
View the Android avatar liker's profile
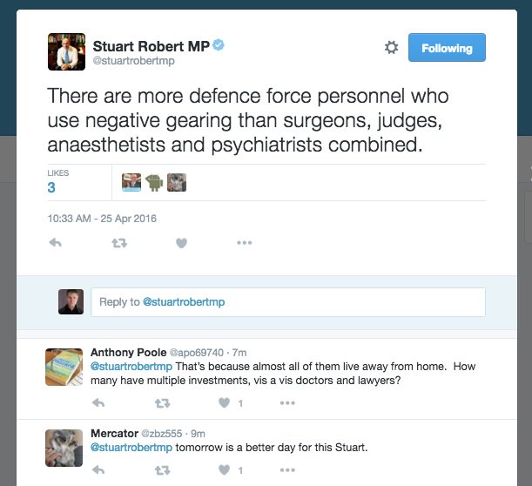click(154, 183)
